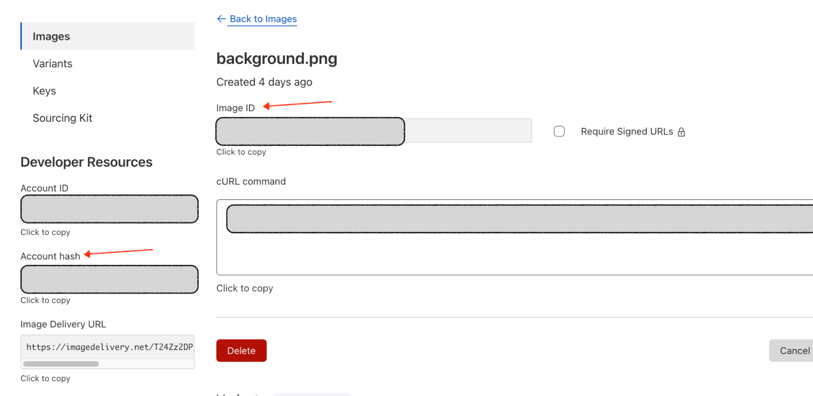813x396 pixels.
Task: Click 'Click to copy' below cURL command
Action: pyautogui.click(x=244, y=288)
